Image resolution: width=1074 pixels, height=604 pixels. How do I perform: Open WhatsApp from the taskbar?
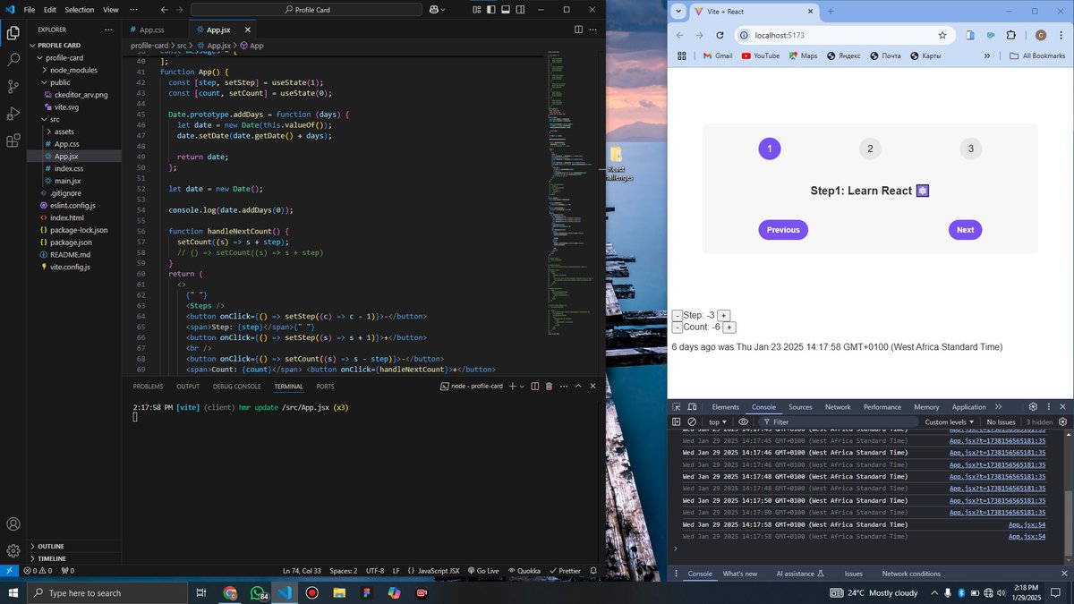pos(258,593)
